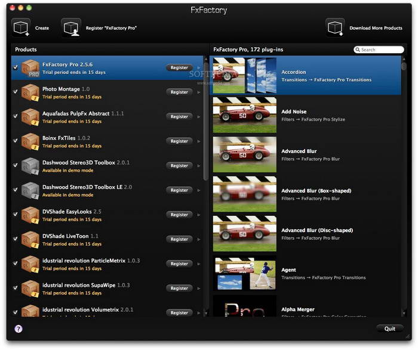Click in the Search plug-ins field
Screen dimensions: 418x350
tap(379, 49)
